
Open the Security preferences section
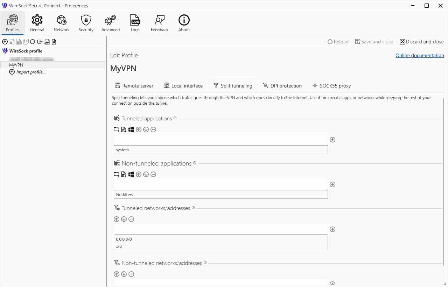point(86,23)
